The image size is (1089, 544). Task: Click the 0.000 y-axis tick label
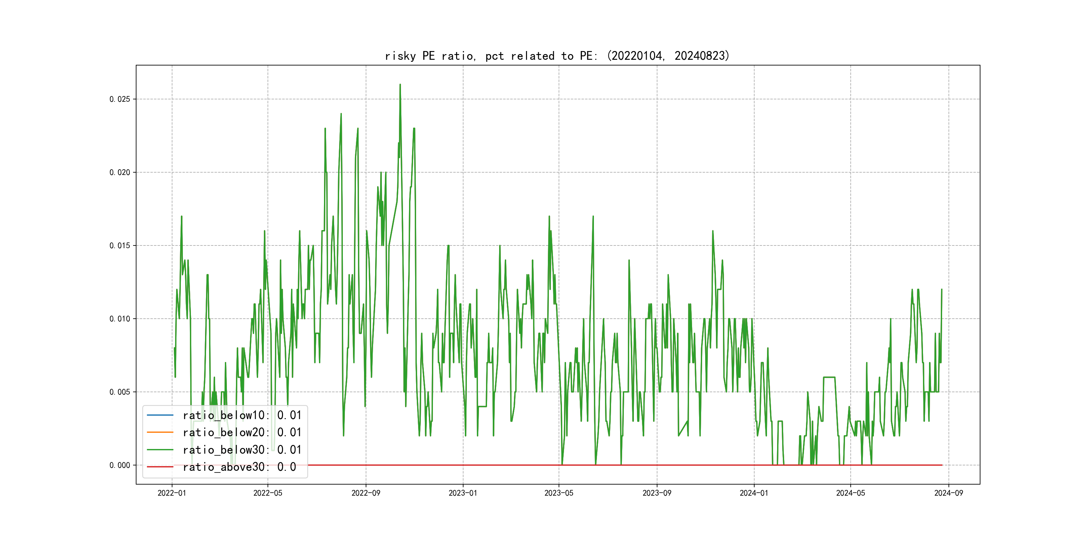click(120, 465)
